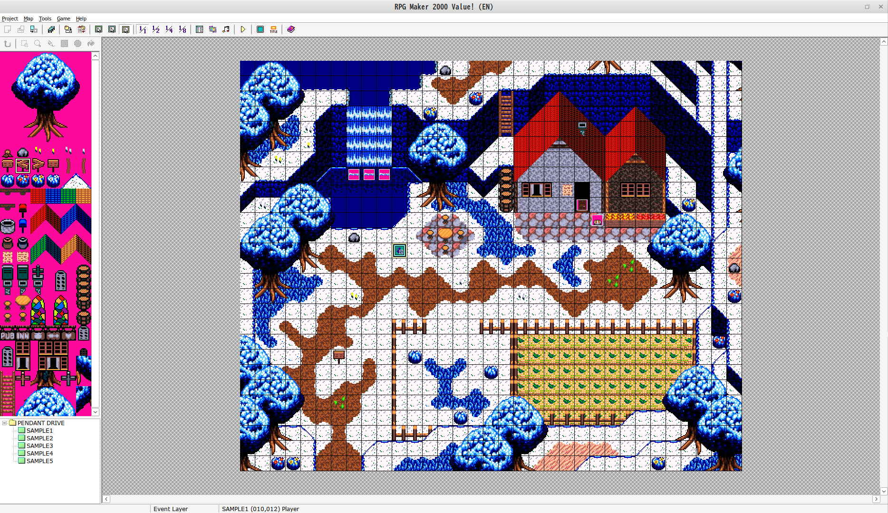Open the Project menu

[10, 19]
